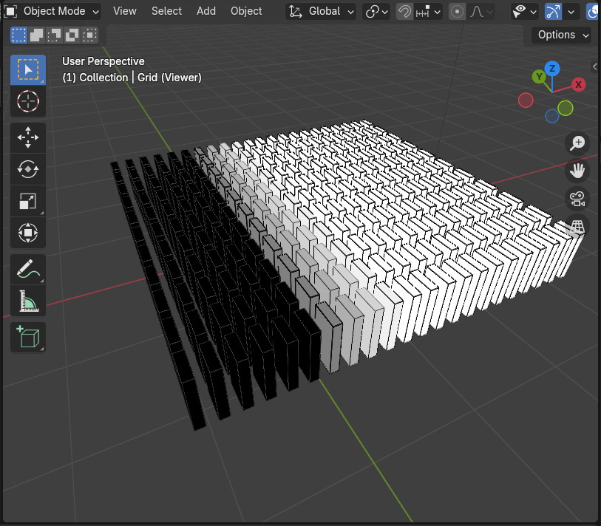601x526 pixels.
Task: Toggle viewport gizmos display
Action: [553, 12]
